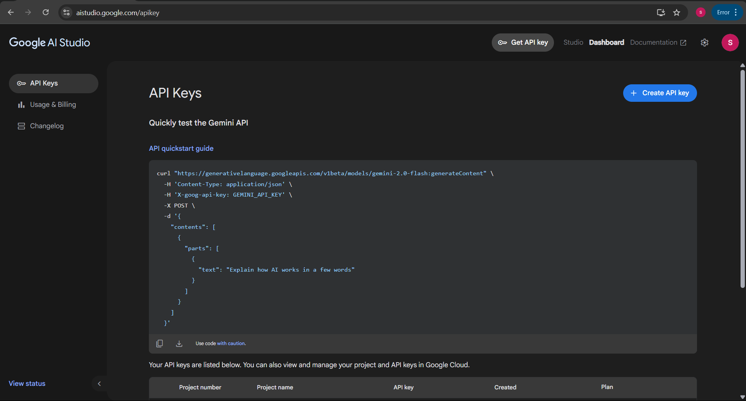Click the 'Your API keys are listed below' text
The width and height of the screenshot is (746, 401).
tap(309, 365)
